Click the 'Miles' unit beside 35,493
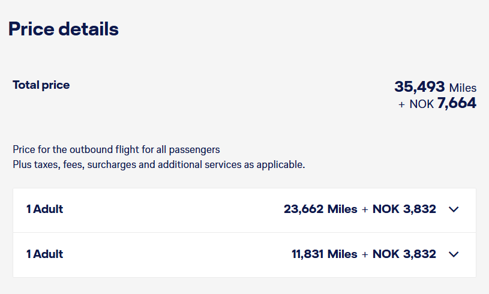489x294 pixels. pyautogui.click(x=463, y=88)
